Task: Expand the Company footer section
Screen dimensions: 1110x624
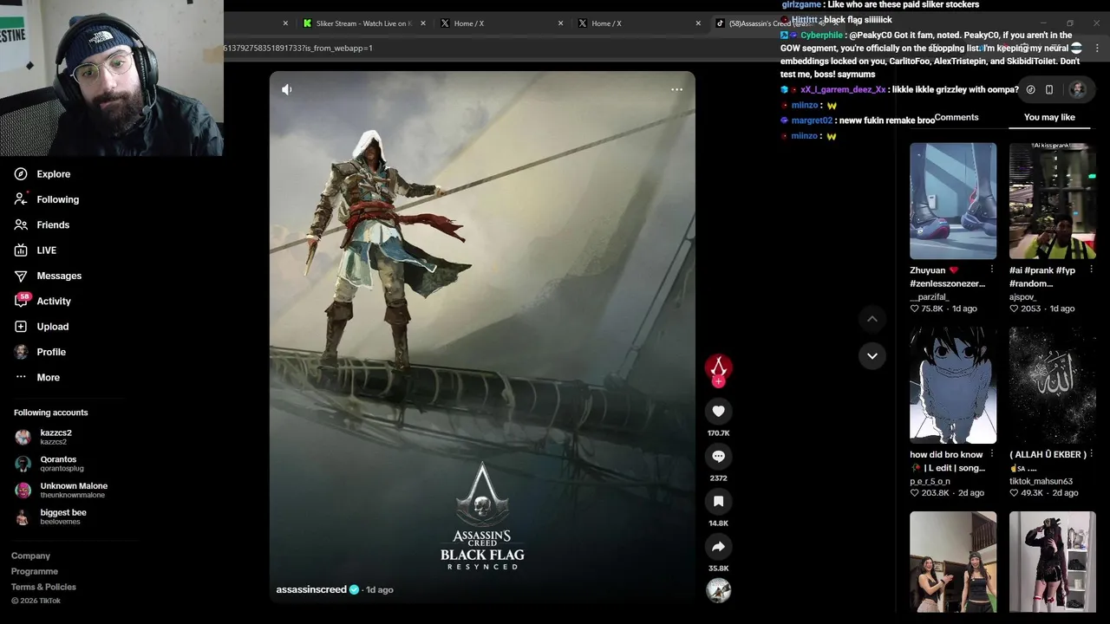Action: pos(30,556)
